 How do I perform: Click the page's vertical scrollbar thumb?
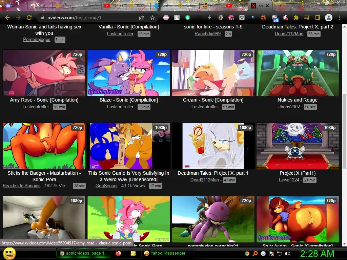344,131
